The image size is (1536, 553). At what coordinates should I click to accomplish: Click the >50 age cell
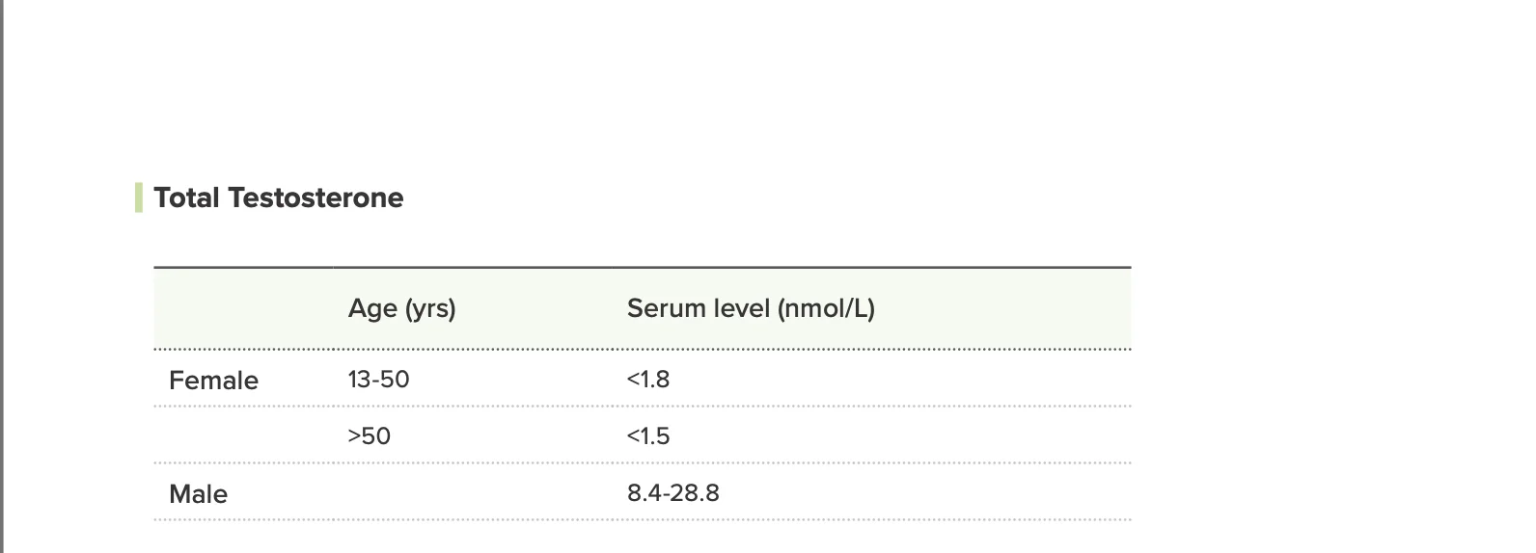[x=370, y=436]
